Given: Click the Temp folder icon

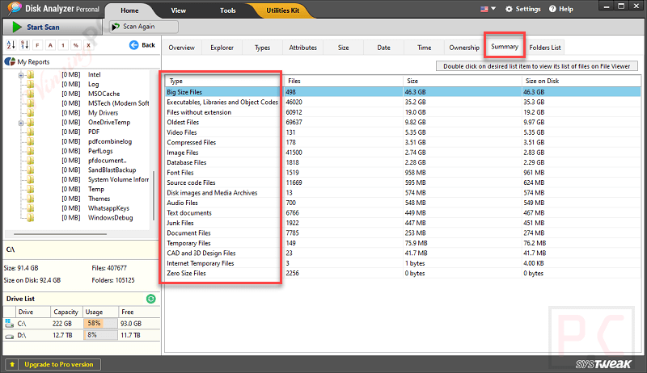Looking at the screenshot, I should point(31,189).
